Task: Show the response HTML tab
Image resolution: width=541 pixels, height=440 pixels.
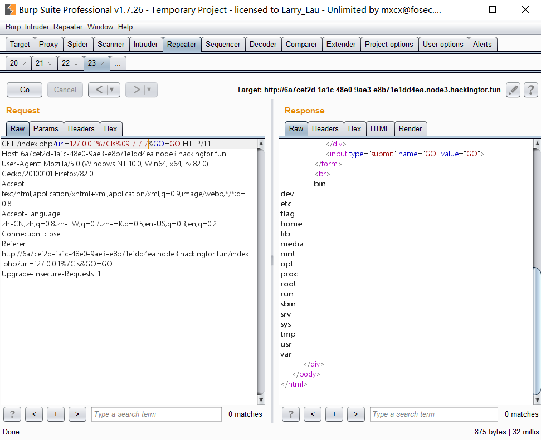Action: 380,129
